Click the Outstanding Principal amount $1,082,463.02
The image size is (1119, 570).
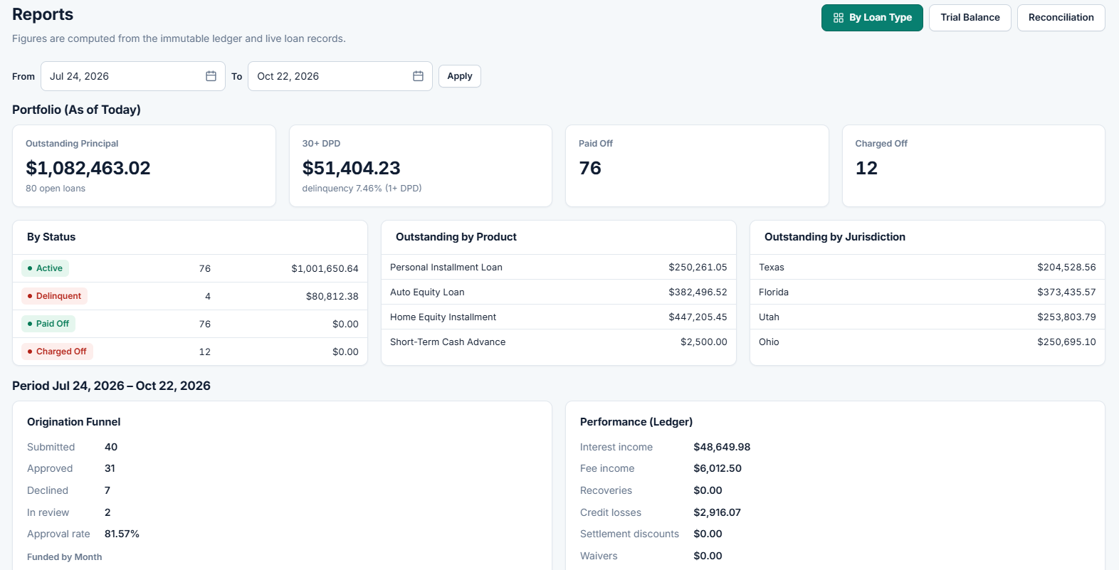(88, 168)
